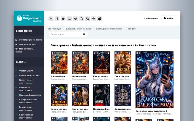Click the Twitter share icon
This screenshot has height=121, width=194.
[63, 19]
